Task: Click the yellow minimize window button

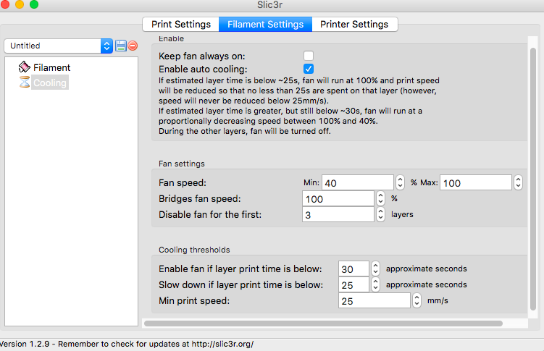Action: pyautogui.click(x=20, y=4)
